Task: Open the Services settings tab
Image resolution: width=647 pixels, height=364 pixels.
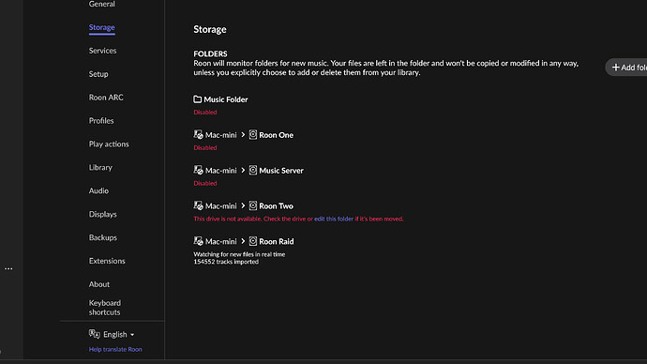Action: tap(102, 51)
